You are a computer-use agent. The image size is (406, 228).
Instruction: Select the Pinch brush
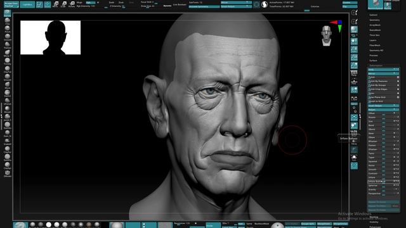point(7,29)
